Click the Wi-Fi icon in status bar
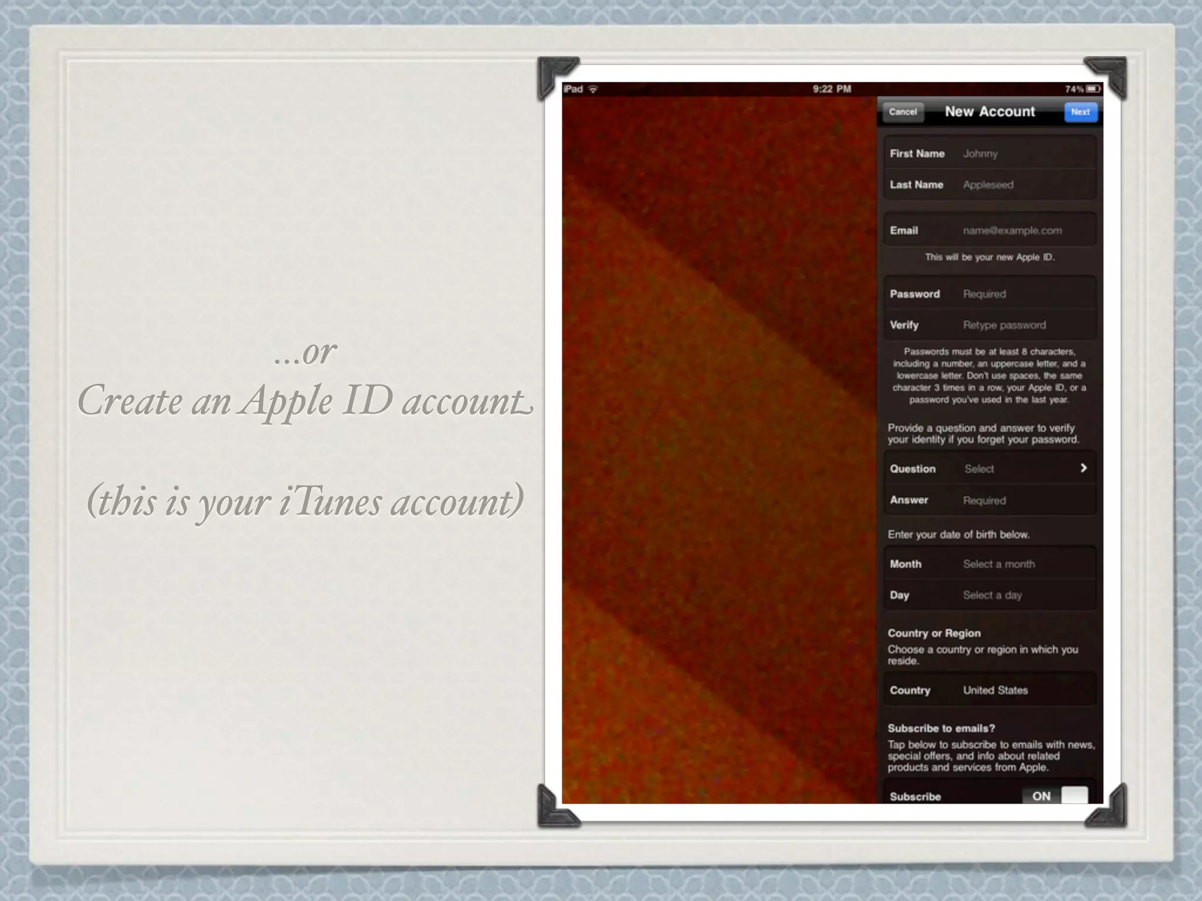Screen dimensions: 1202x901 [x=593, y=89]
